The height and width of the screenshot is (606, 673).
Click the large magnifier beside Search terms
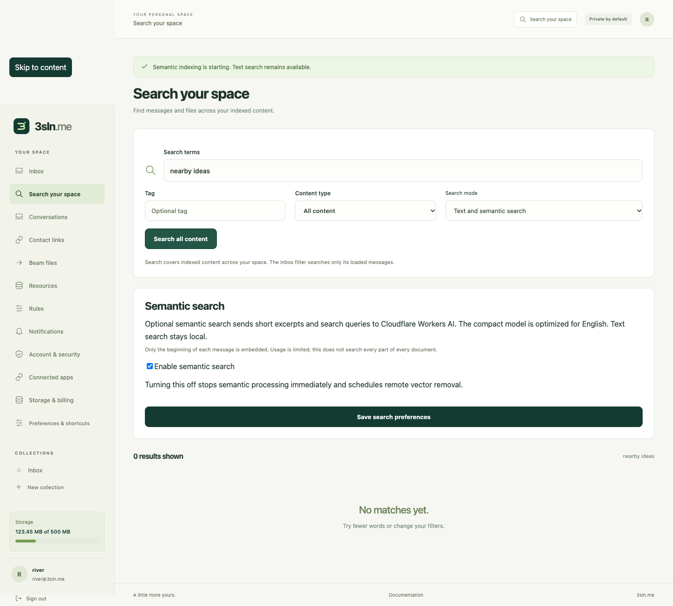pos(150,170)
